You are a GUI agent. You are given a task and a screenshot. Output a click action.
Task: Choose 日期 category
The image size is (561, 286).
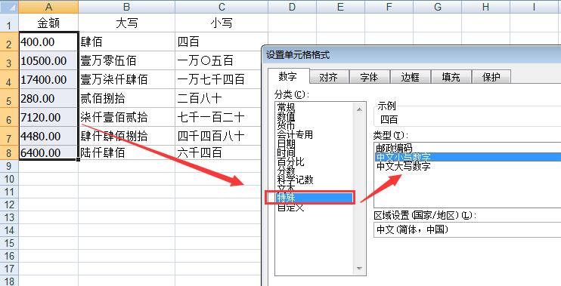287,143
